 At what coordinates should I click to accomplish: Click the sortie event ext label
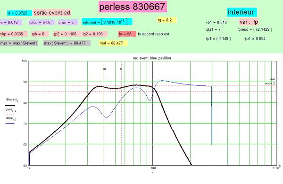(x=52, y=13)
